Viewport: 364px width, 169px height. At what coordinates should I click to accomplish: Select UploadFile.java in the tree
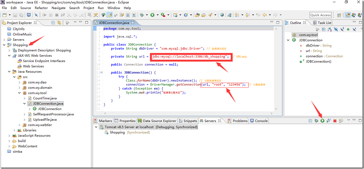point(45,120)
